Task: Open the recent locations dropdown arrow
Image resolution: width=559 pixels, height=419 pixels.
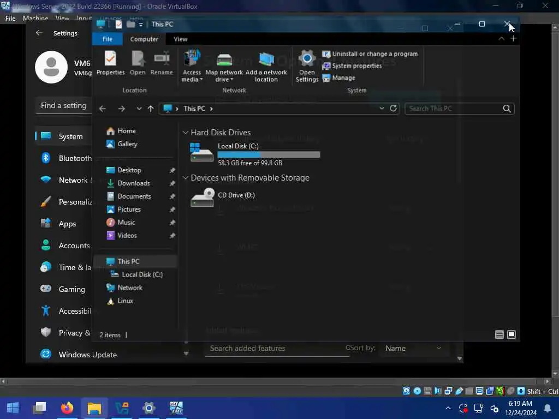Action: tap(139, 109)
